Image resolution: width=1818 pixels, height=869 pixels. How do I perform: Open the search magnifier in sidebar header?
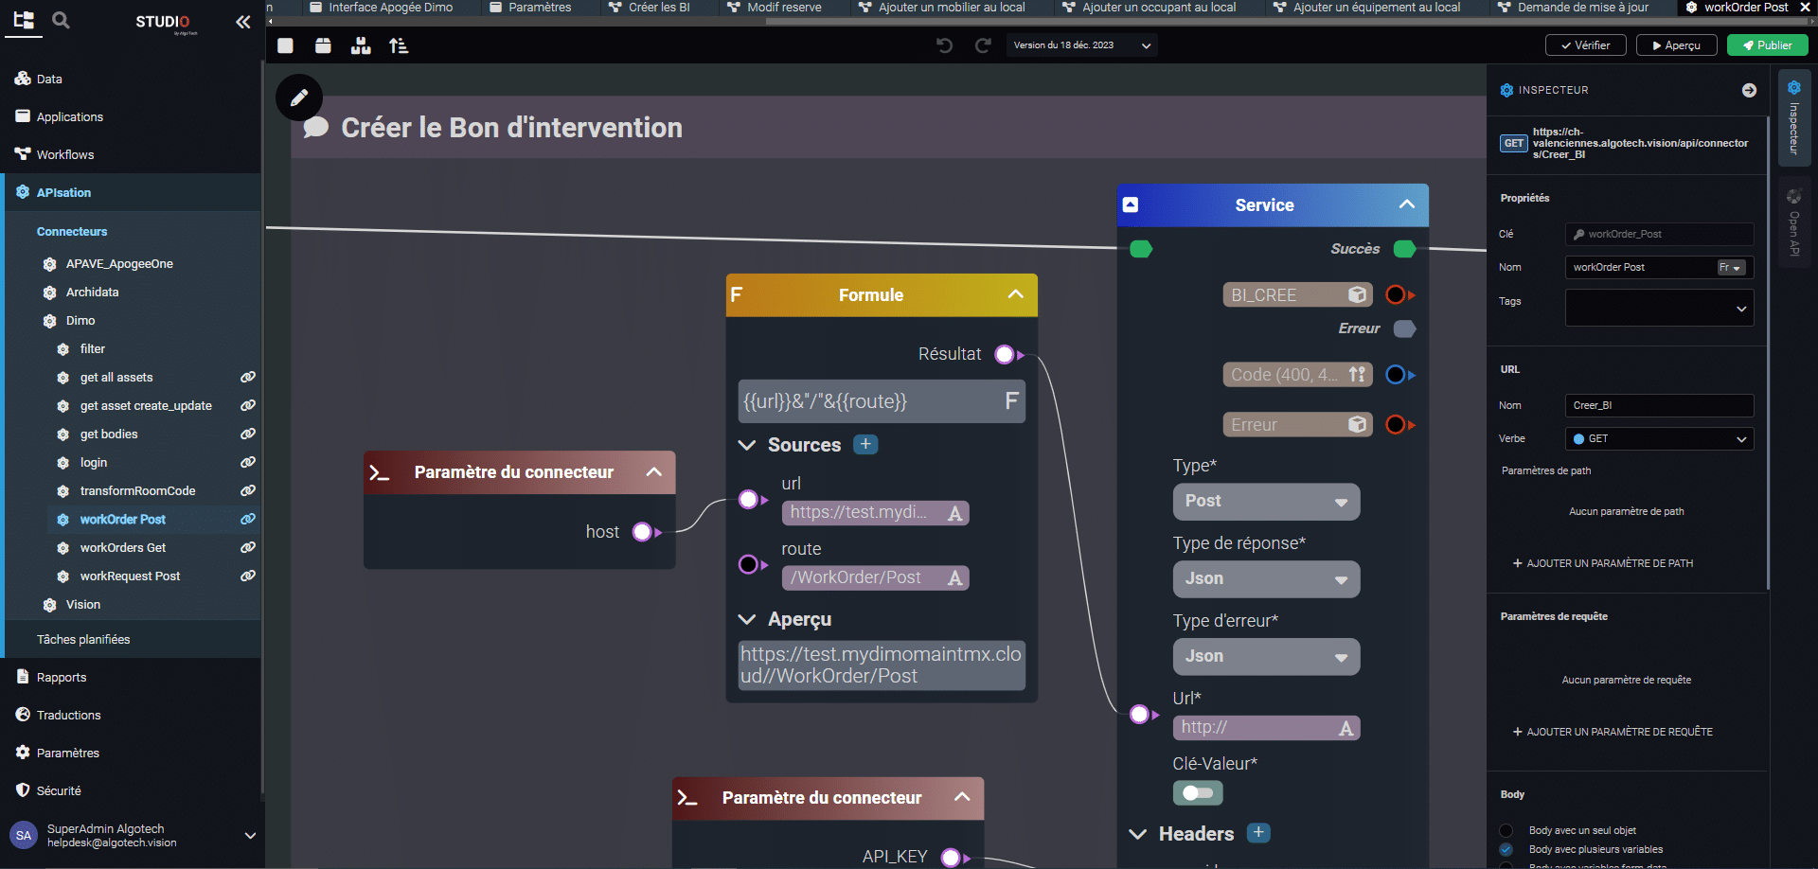[x=61, y=20]
